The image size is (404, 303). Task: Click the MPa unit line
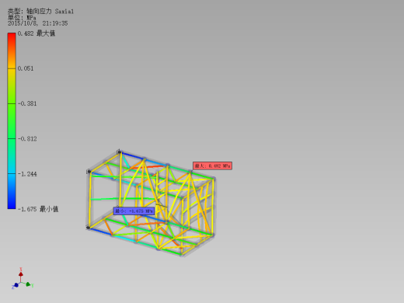(x=22, y=18)
